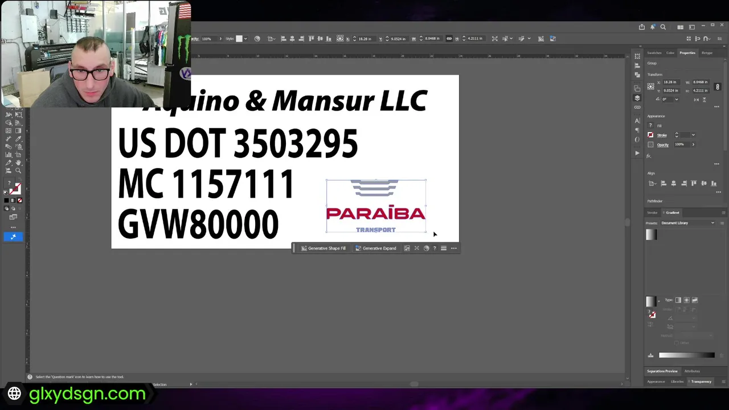The width and height of the screenshot is (729, 410).
Task: Switch to the Retype tab
Action: (x=707, y=53)
